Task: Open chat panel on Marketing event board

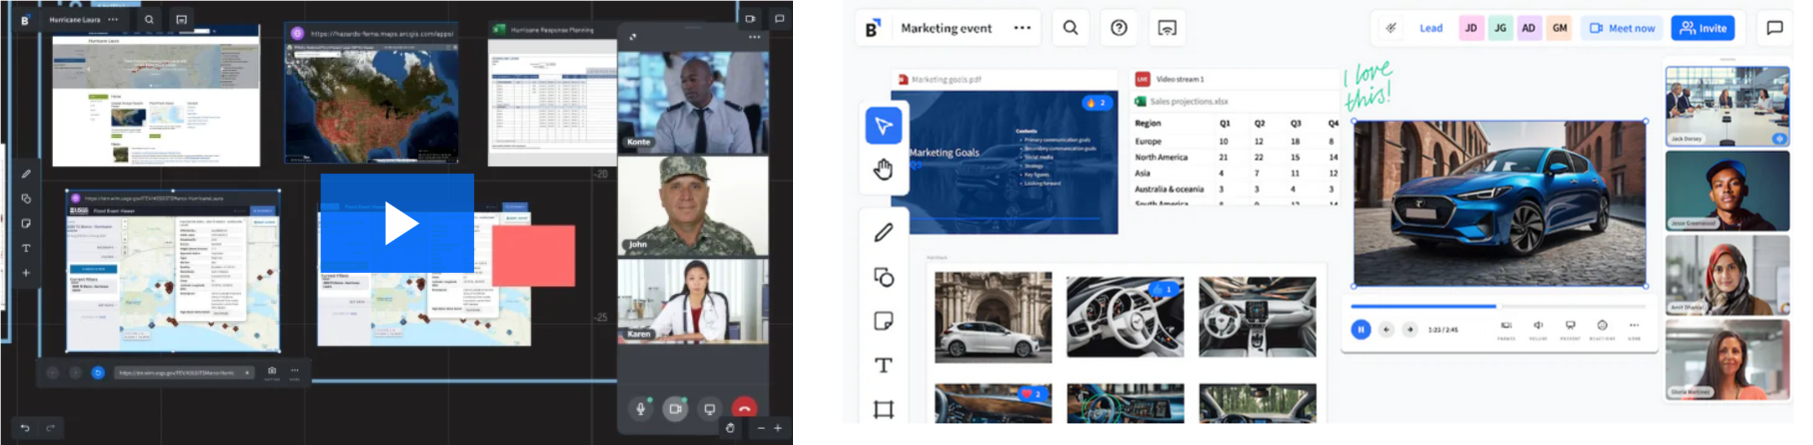Action: 1774,28
